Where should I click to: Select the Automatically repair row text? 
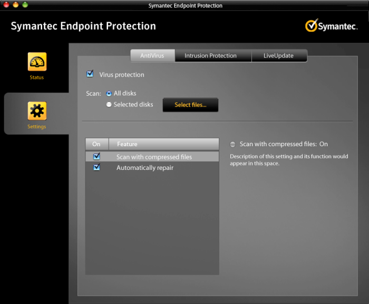coord(145,168)
